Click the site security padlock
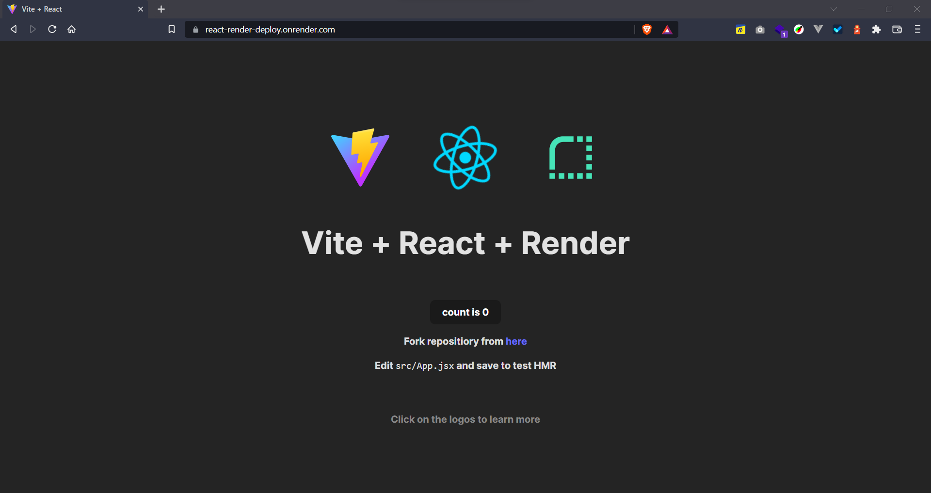Viewport: 931px width, 493px height. point(195,30)
